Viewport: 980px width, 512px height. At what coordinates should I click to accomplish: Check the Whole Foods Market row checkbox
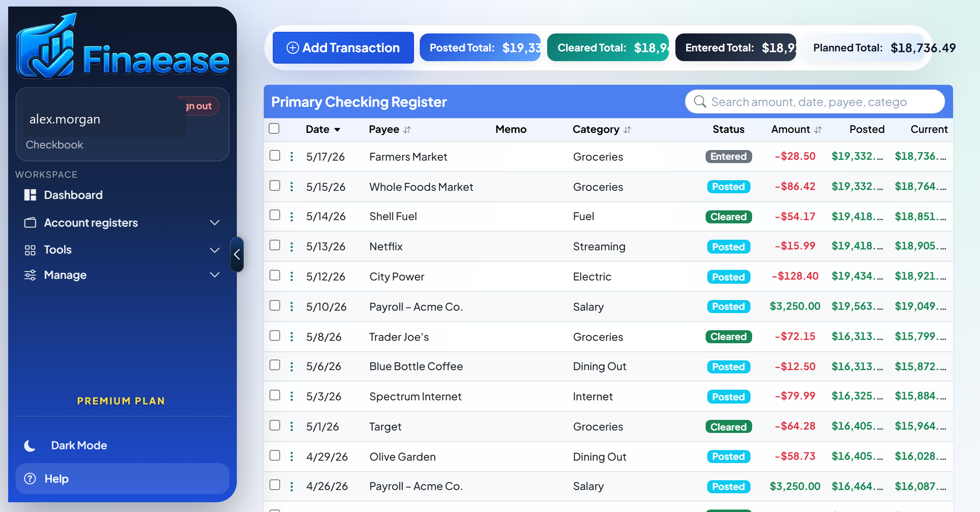tap(275, 185)
